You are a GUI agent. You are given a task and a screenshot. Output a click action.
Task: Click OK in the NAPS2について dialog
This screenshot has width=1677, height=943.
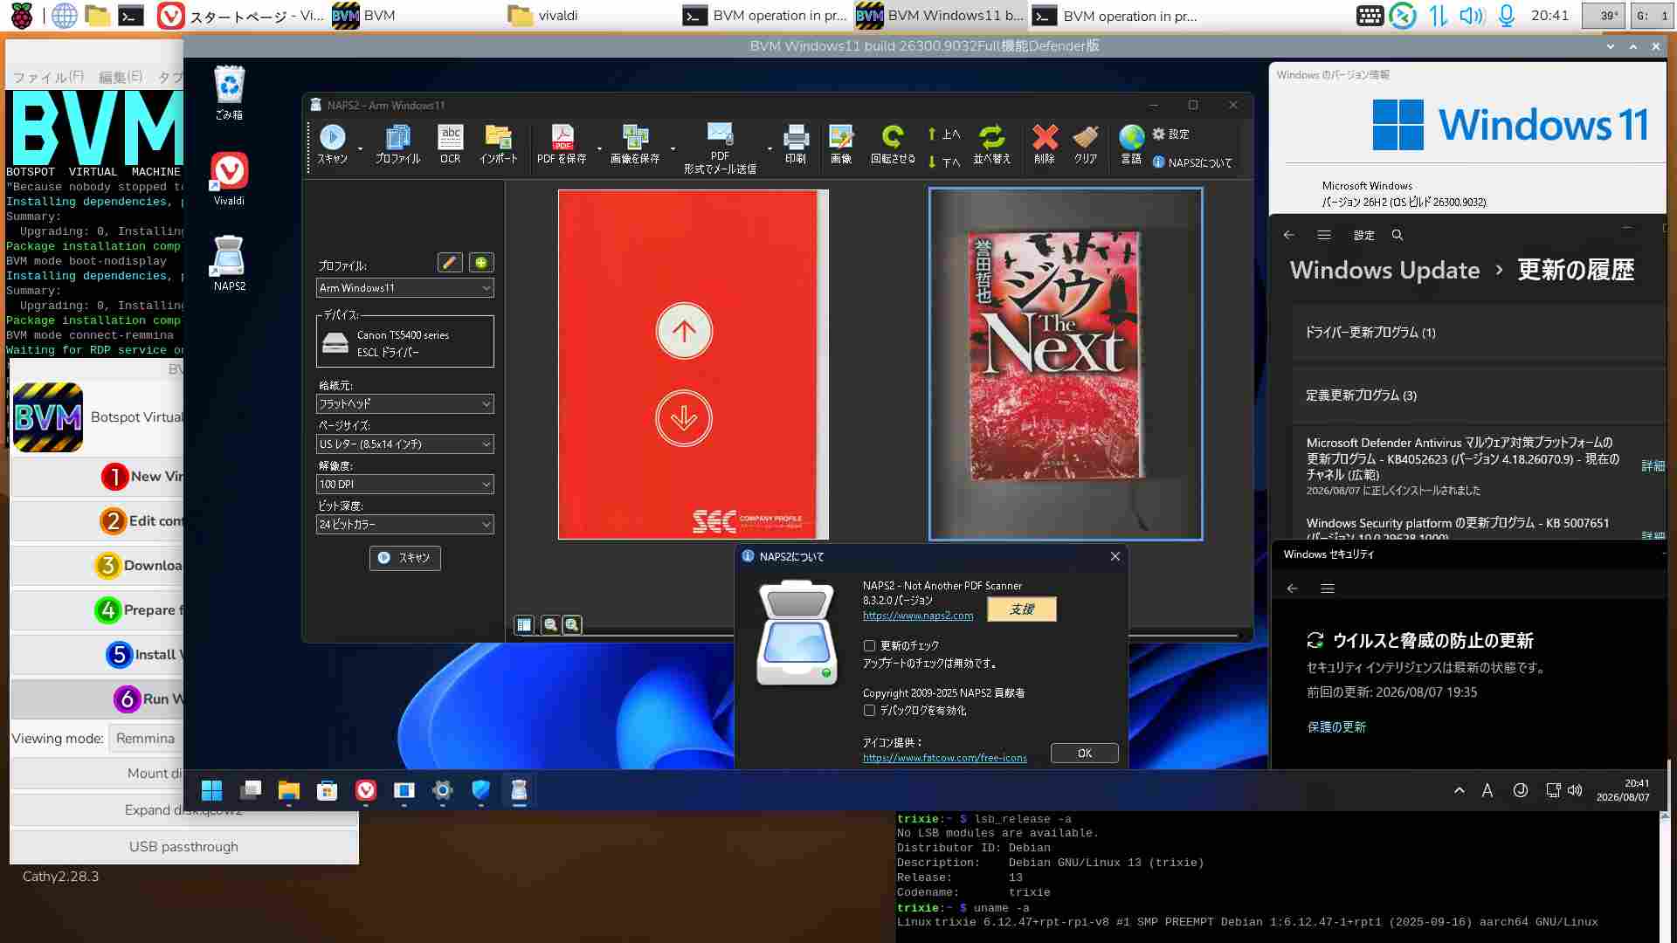[x=1085, y=754]
